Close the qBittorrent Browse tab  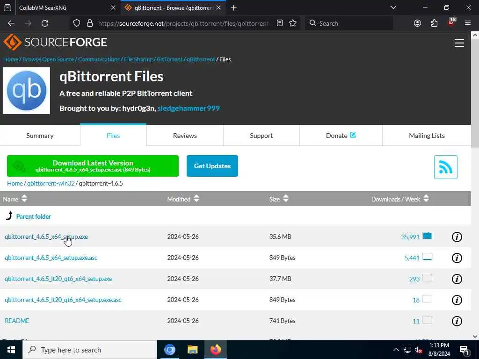pos(218,7)
